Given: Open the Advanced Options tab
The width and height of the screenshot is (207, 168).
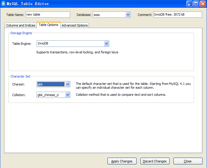Looking at the screenshot, I should [74, 25].
